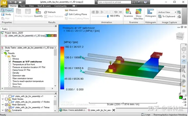Expand the steering wheel options arrow
Viewport: 188px width, 116px height.
pos(184,53)
